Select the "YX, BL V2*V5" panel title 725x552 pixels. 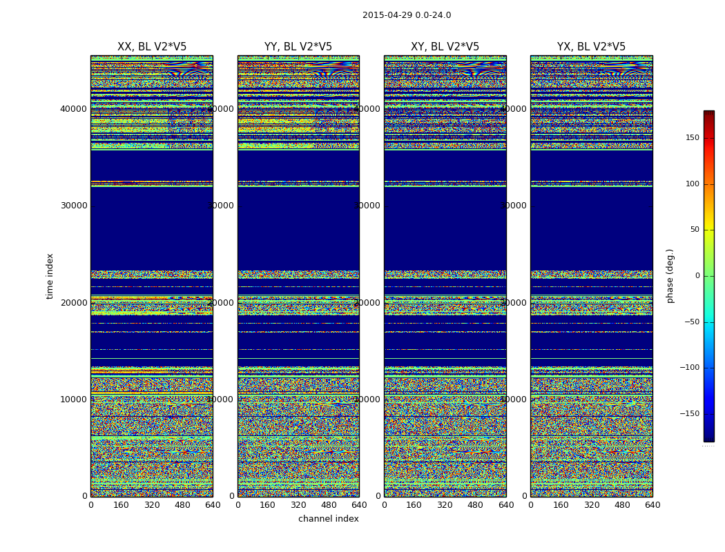click(591, 47)
